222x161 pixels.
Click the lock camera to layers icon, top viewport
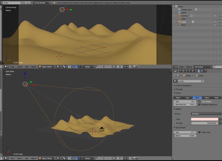[114, 67]
